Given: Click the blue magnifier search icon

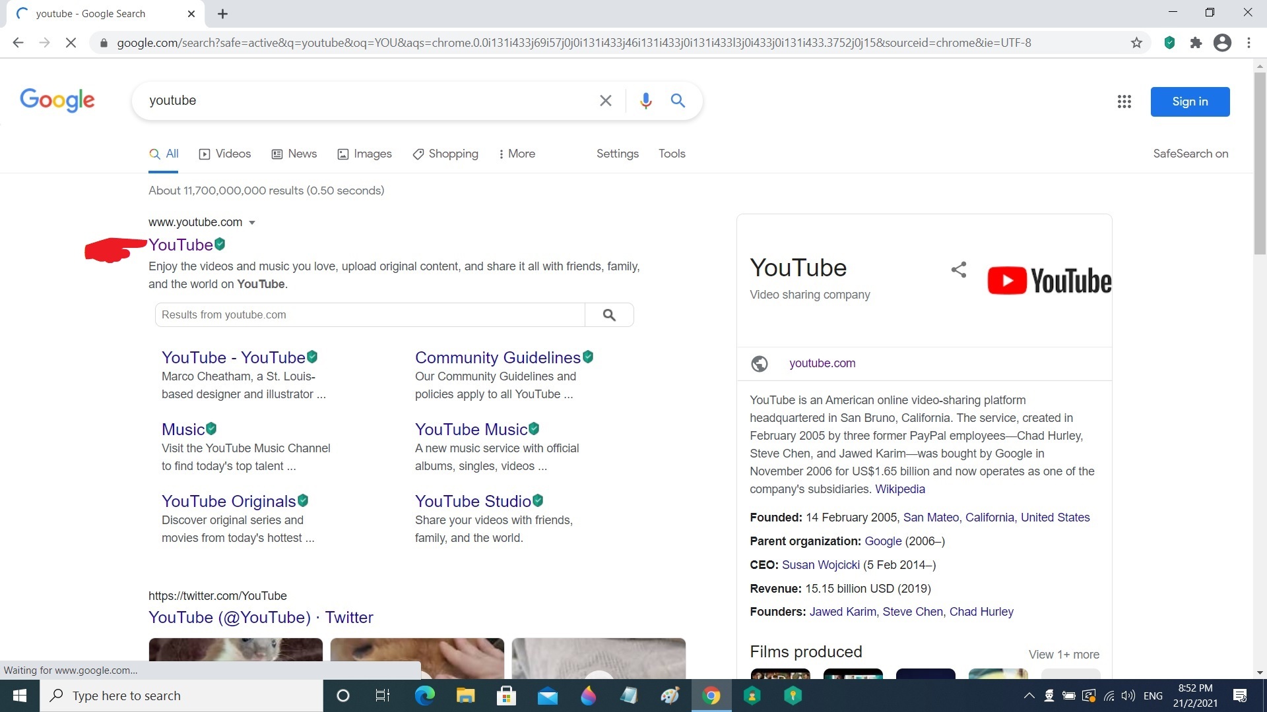Looking at the screenshot, I should (678, 100).
